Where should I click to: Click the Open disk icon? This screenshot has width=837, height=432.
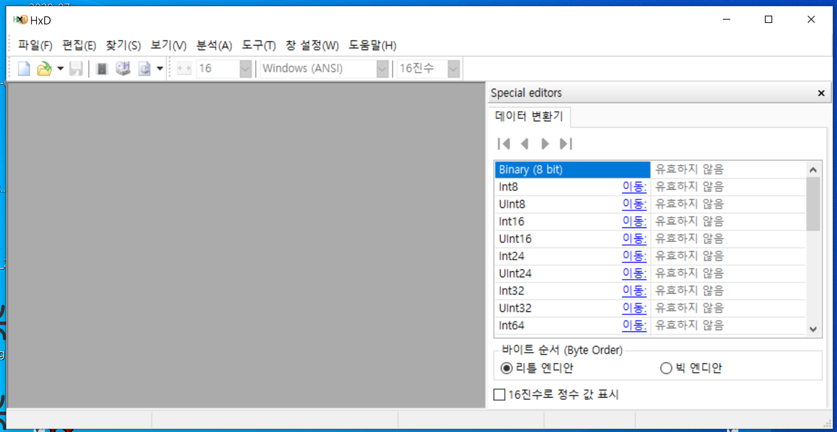[x=123, y=68]
